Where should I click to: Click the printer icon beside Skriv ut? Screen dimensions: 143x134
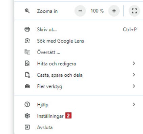27,29
